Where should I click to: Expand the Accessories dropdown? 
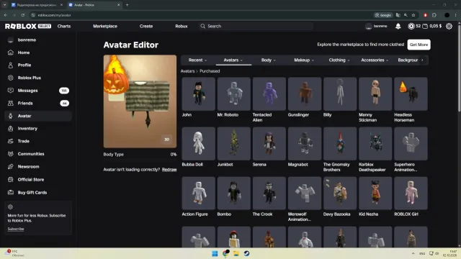375,60
